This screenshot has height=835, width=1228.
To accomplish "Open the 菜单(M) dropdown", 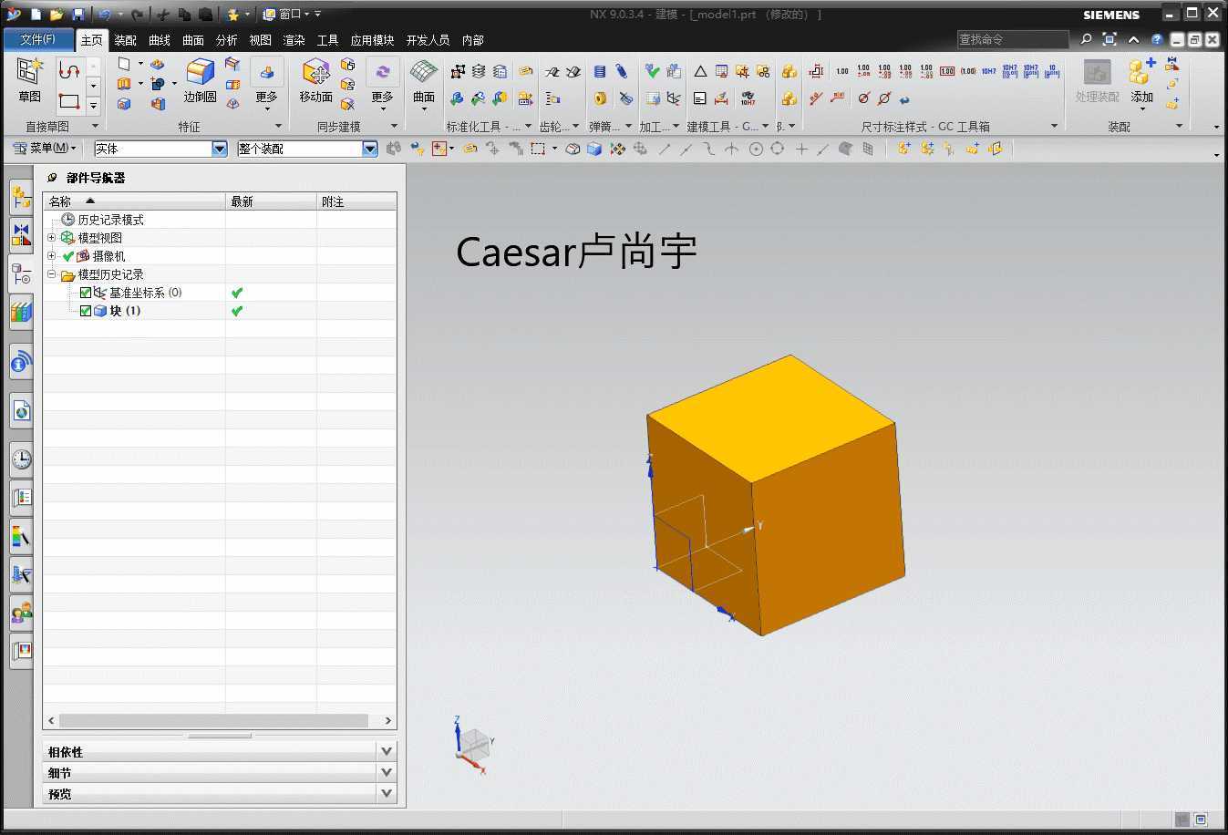I will click(46, 148).
